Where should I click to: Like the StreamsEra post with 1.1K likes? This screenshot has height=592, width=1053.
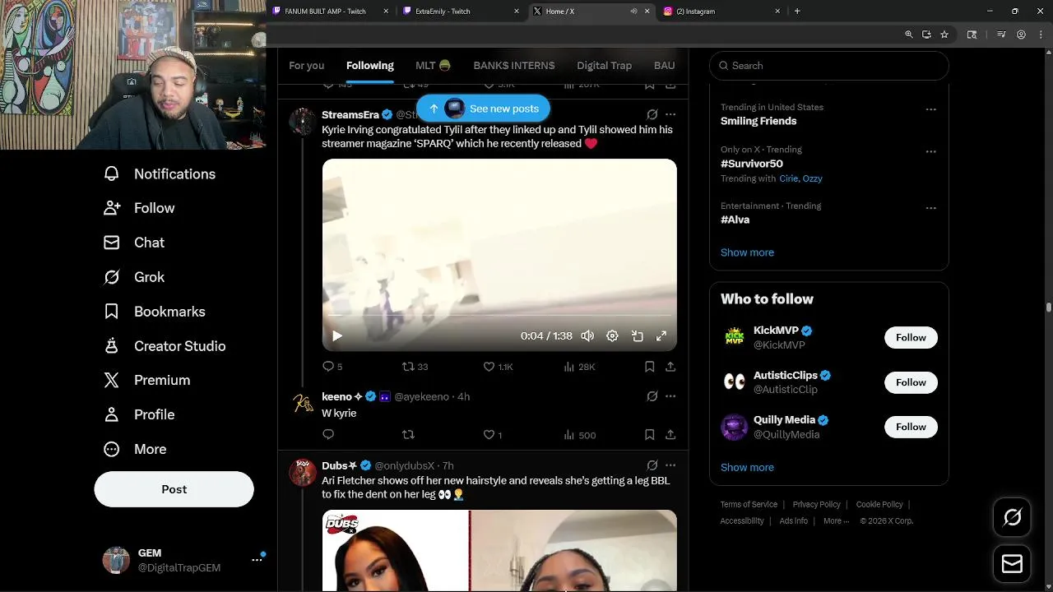(x=498, y=367)
